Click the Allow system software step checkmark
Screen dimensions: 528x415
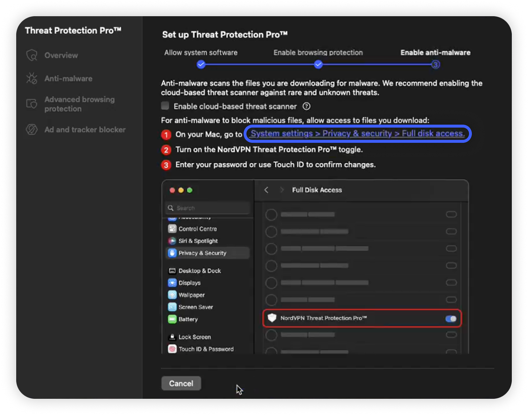coord(201,64)
